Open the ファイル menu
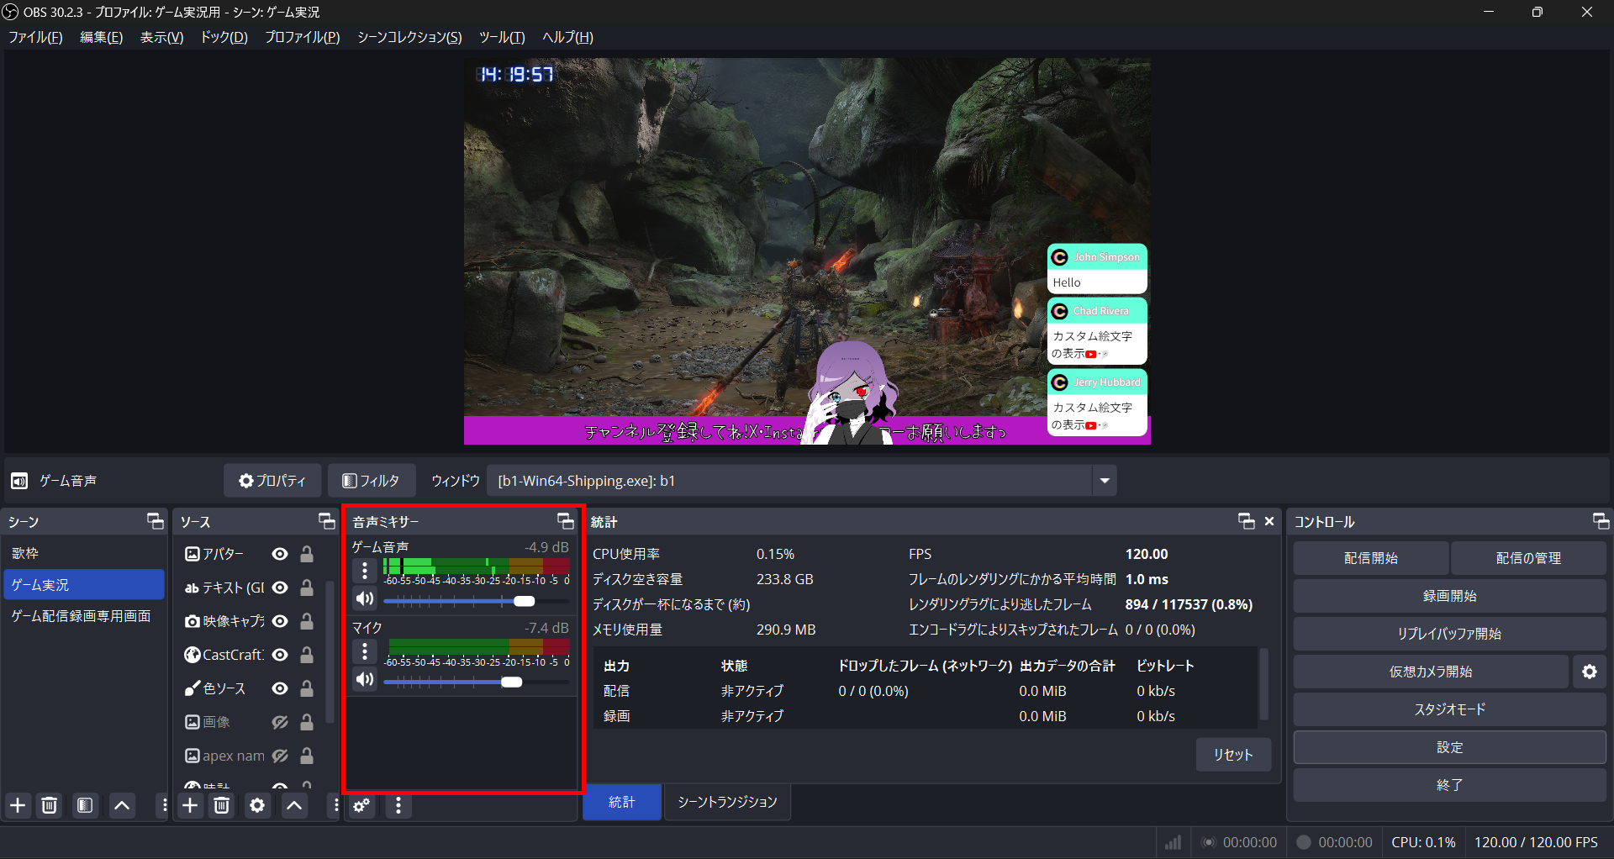 click(x=35, y=37)
